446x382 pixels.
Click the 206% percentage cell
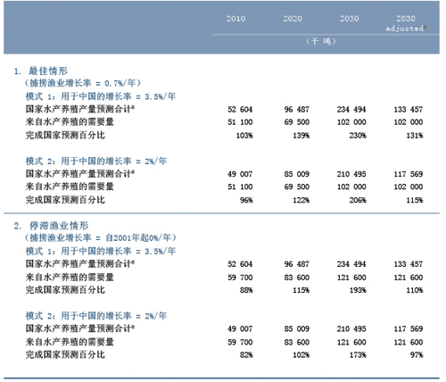click(x=358, y=200)
